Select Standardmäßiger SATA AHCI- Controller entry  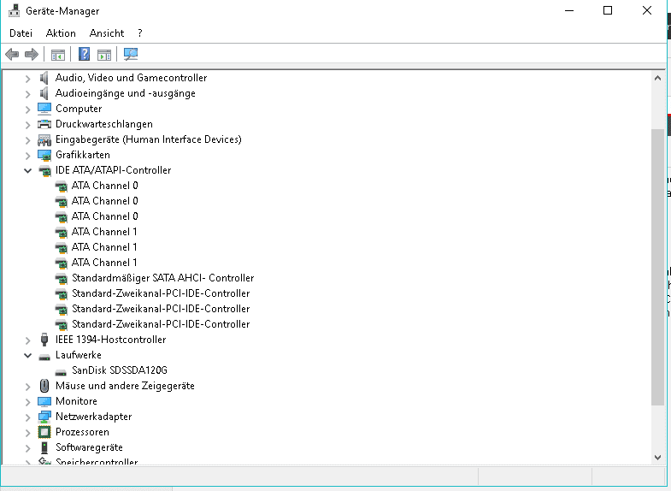[162, 278]
